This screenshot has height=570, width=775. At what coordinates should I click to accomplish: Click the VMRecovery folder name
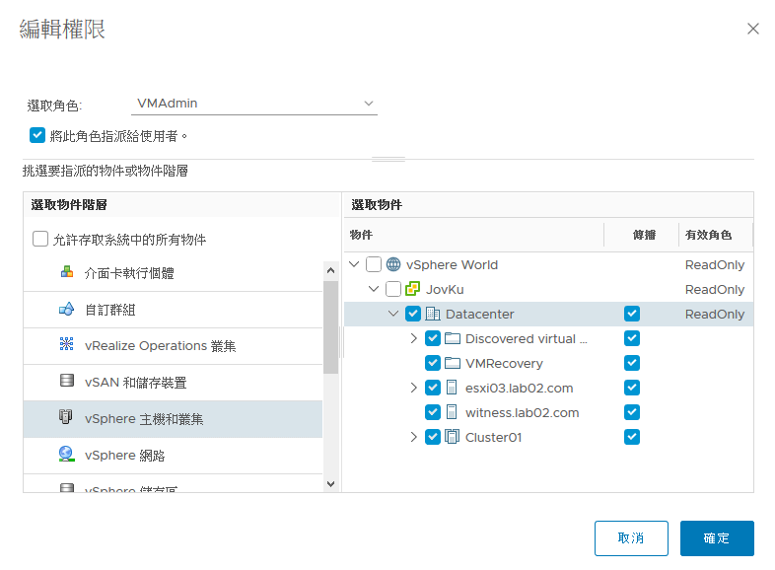click(504, 363)
